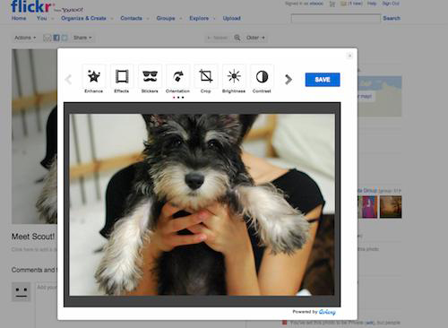Screen dimensions: 448x328
Task: Open the mail icon with new message
Action: (343, 4)
